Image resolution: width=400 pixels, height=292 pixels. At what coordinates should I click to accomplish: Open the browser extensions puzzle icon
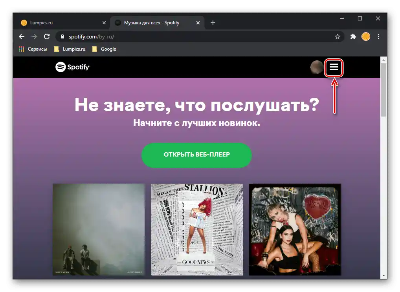353,36
